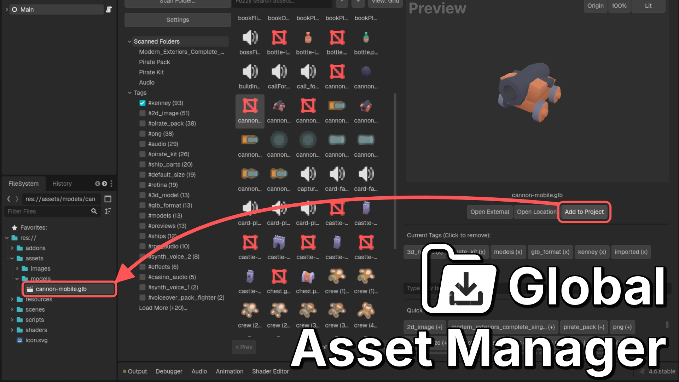Open the FileSystem panel three-dot menu
This screenshot has height=382, width=679.
click(111, 184)
